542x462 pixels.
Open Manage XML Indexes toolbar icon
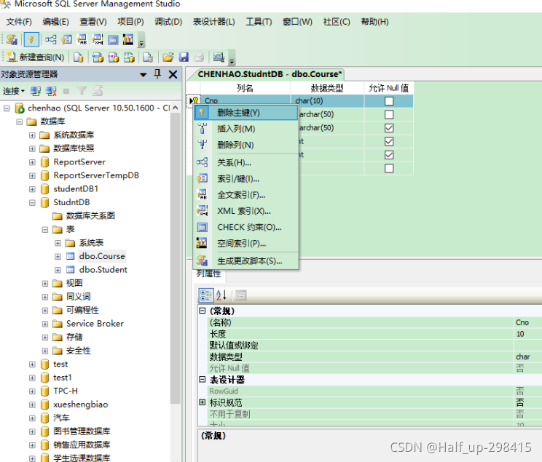coord(98,40)
